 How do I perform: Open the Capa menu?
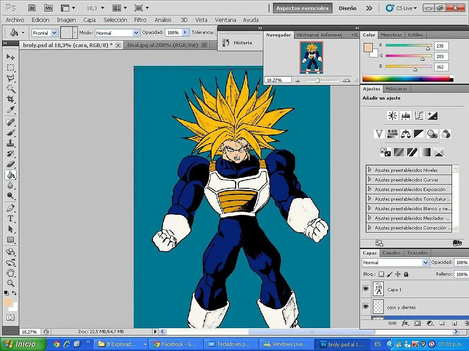tap(89, 20)
